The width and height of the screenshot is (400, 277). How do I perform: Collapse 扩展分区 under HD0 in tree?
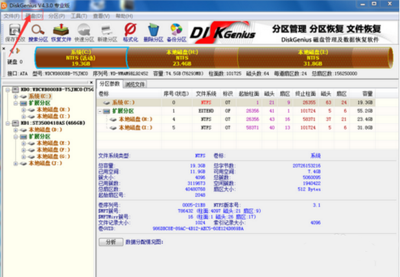pos(16,103)
